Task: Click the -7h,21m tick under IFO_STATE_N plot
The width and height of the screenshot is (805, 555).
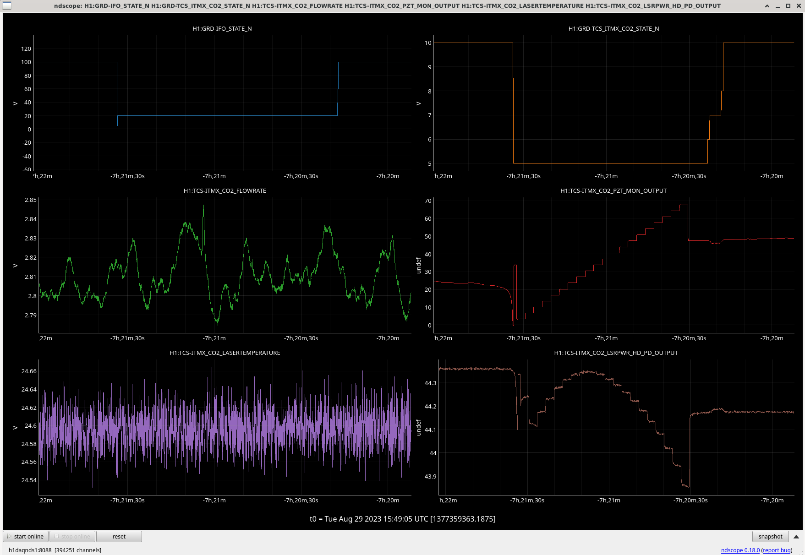Action: pos(214,176)
